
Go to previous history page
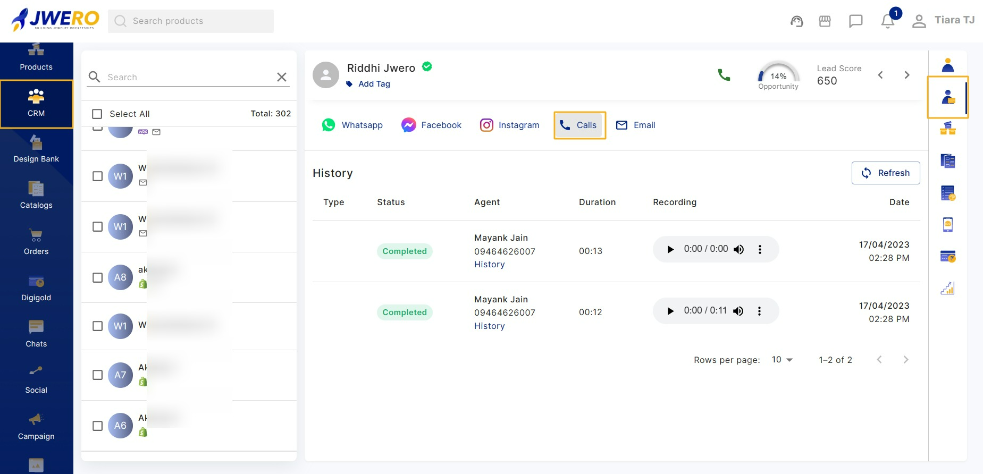click(879, 360)
